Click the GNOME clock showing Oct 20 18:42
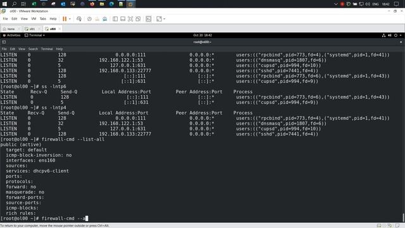The height and width of the screenshot is (228, 405). click(202, 35)
